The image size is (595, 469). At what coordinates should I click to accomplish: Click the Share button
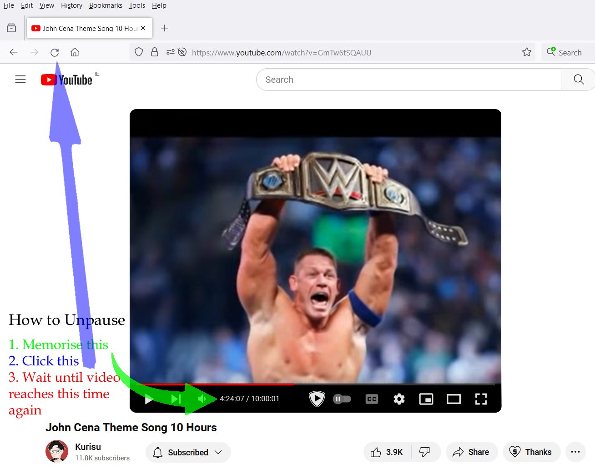point(471,452)
